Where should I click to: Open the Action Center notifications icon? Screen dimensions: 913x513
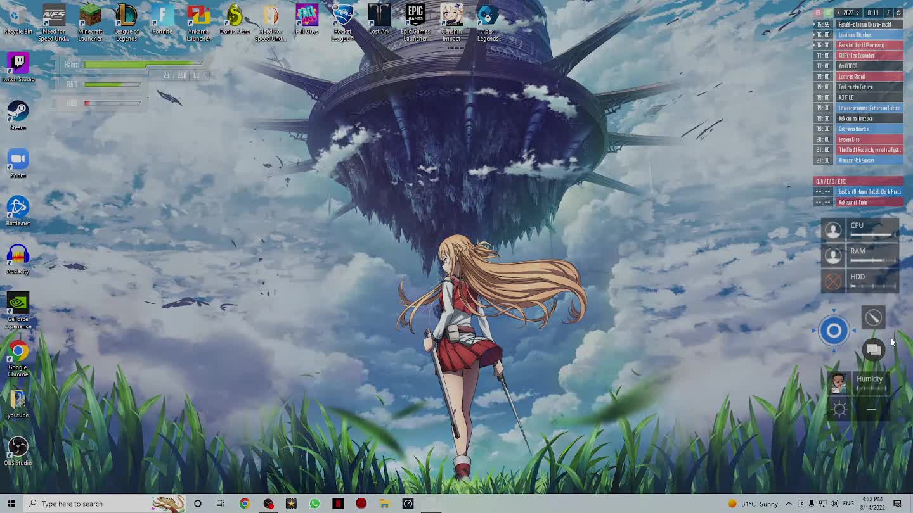coord(897,503)
